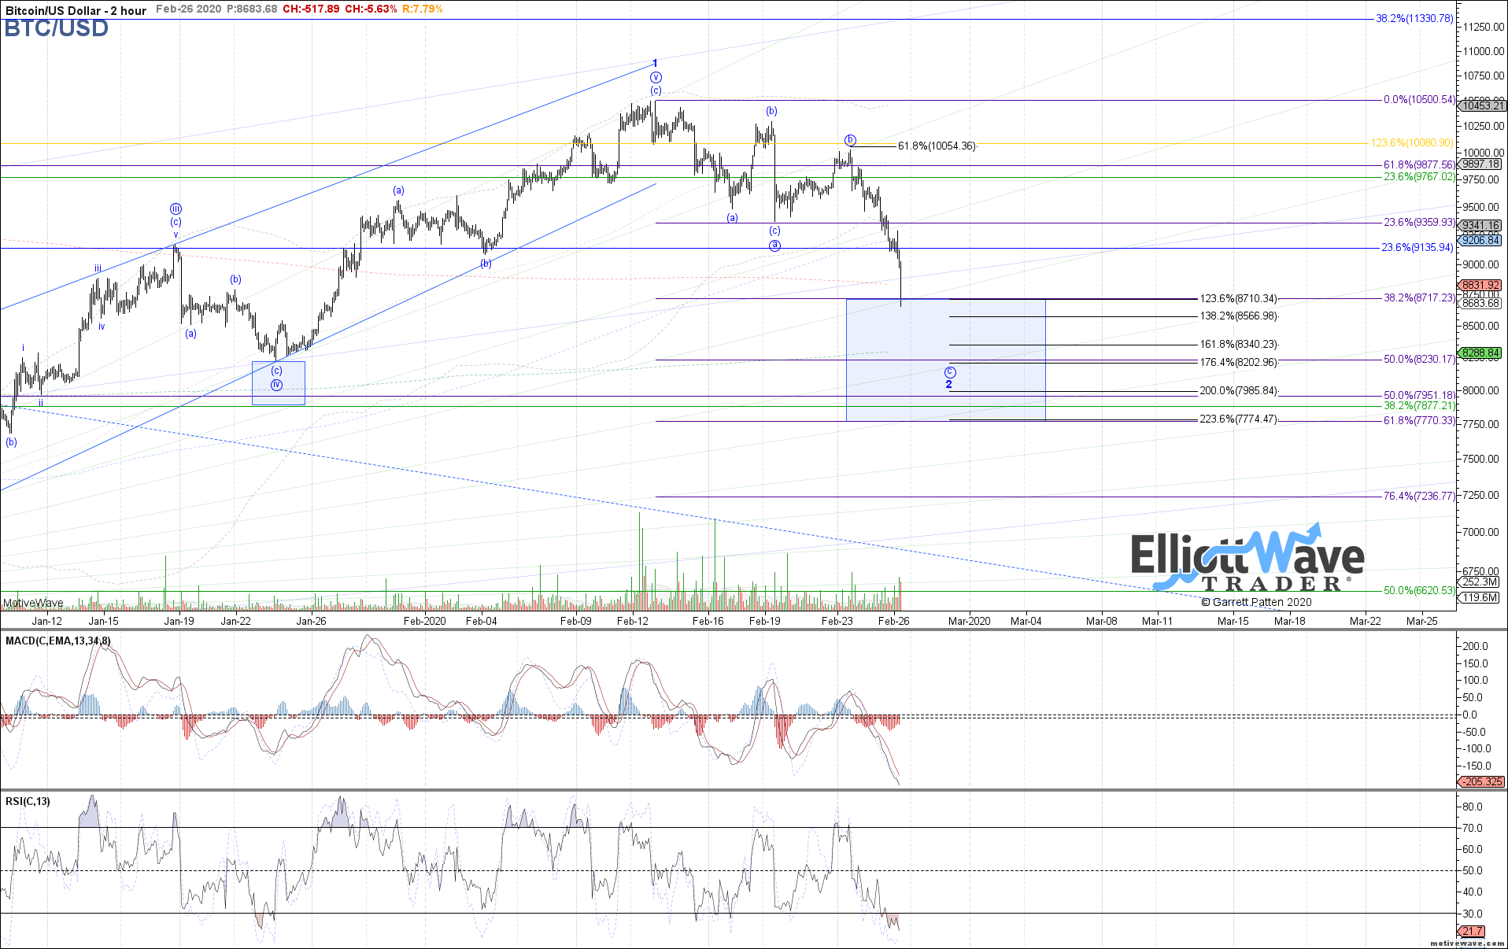1508x949 pixels.
Task: Click the 38.2%(8717.23) retracement label
Action: tap(1419, 298)
